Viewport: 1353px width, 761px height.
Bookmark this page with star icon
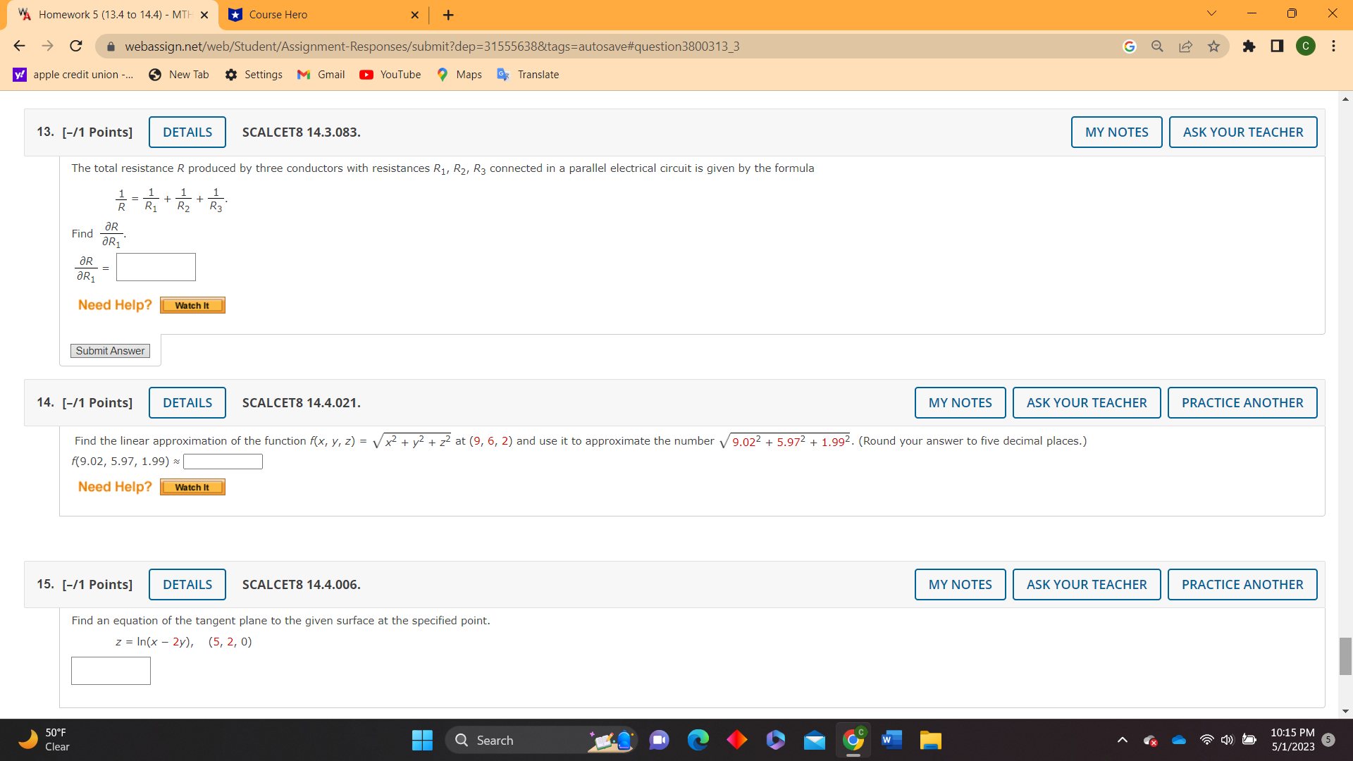pos(1213,47)
